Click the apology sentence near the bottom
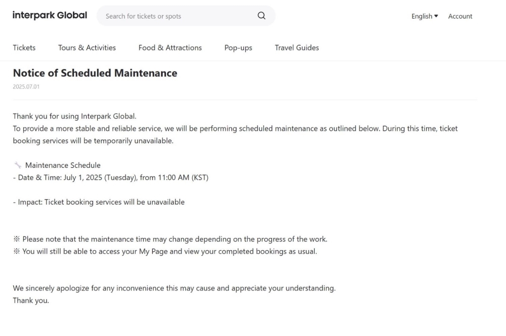The width and height of the screenshot is (506, 336). [x=174, y=288]
